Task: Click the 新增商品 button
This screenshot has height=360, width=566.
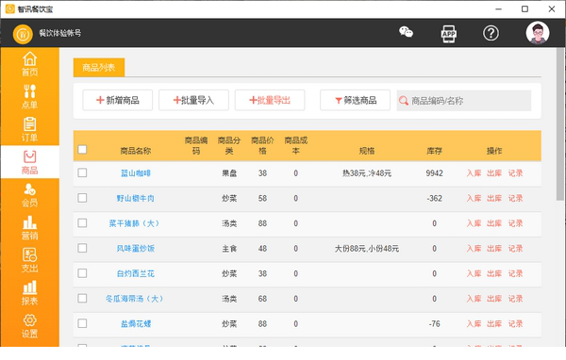Action: pos(118,100)
